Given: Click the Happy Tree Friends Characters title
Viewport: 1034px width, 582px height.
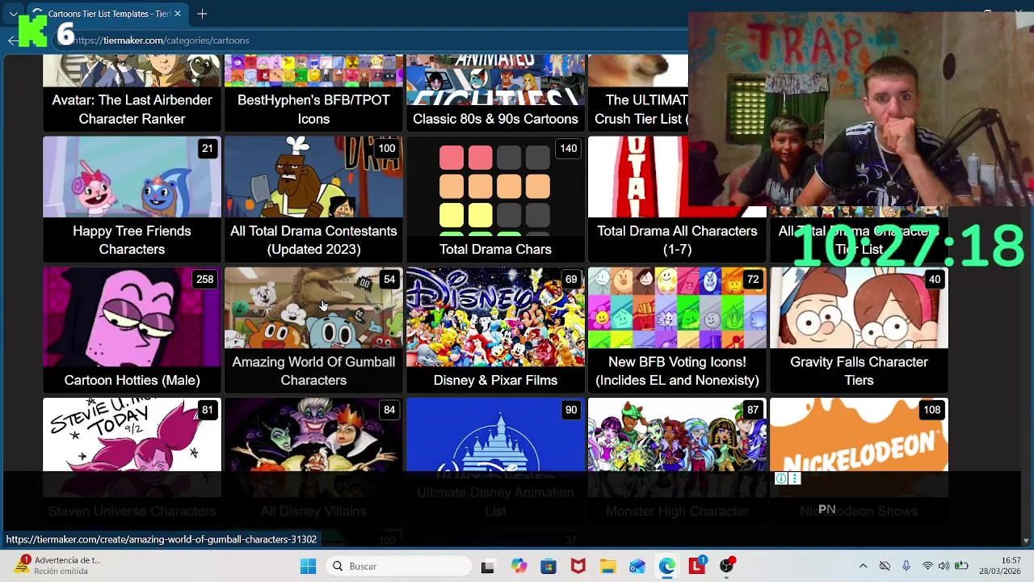Looking at the screenshot, I should pyautogui.click(x=132, y=240).
